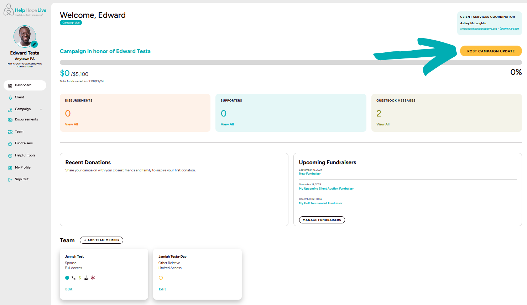527x305 pixels.
Task: Click Edward Testa's profile photo
Action: pyautogui.click(x=25, y=36)
